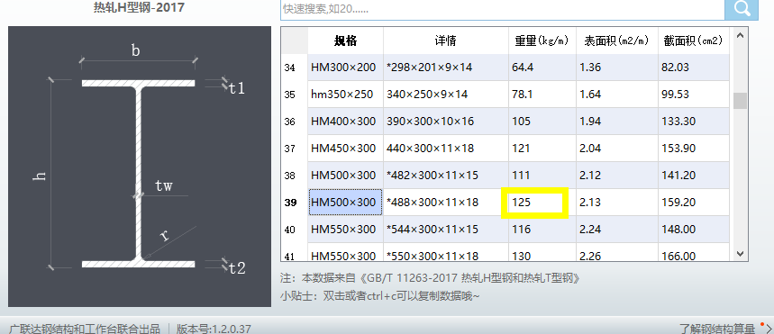Image resolution: width=774 pixels, height=334 pixels.
Task: Click the 热轧H型钢-2017 title
Action: (x=139, y=7)
